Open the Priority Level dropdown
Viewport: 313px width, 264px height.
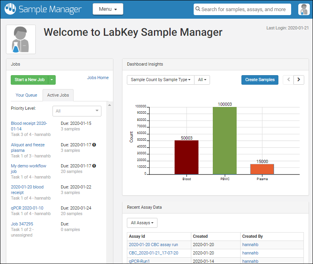click(77, 111)
